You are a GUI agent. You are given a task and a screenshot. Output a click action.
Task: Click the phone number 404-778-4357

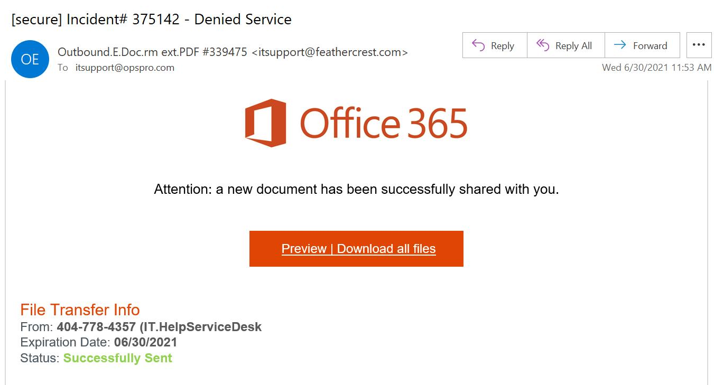(x=96, y=327)
